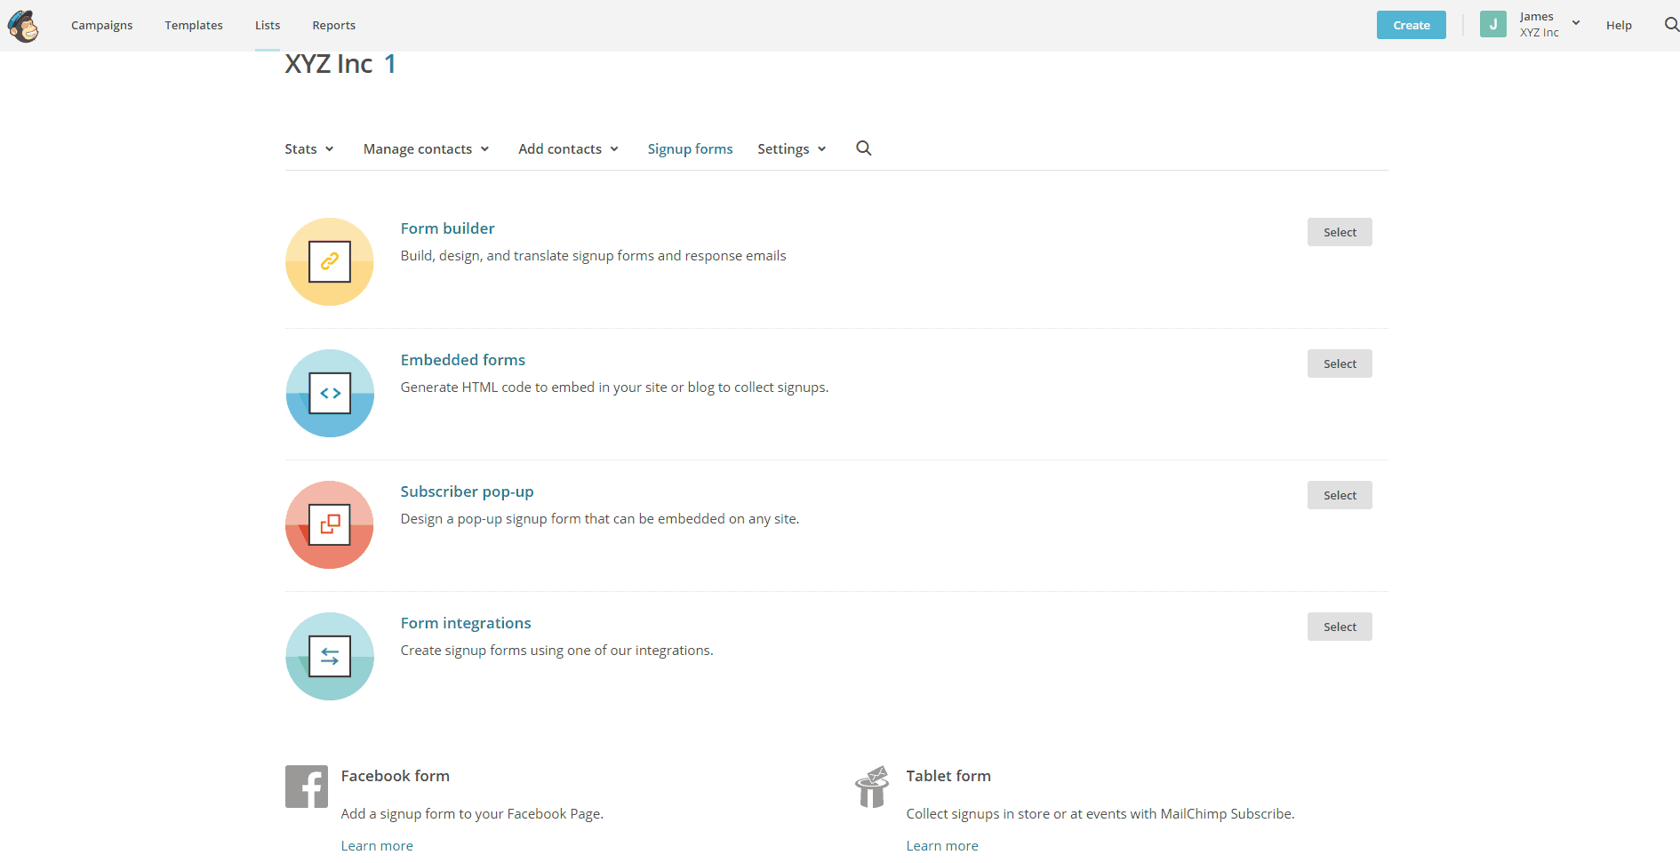Expand the Settings dropdown
The height and width of the screenshot is (863, 1680).
coord(792,149)
